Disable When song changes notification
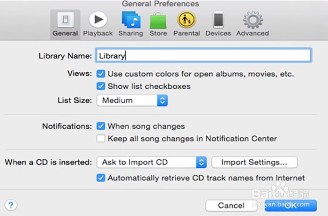328x216 pixels. coord(100,126)
